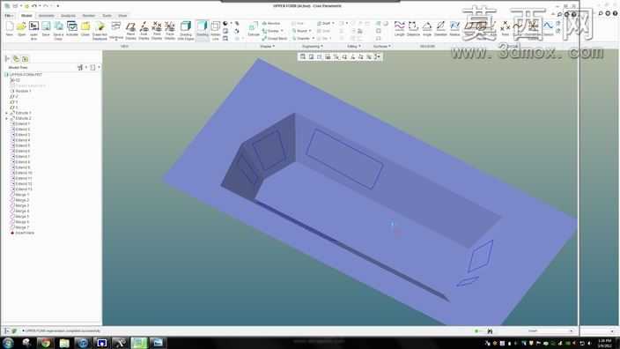Viewport: 620px width, 349px height.
Task: Select Hidden Line display style
Action: (x=215, y=27)
